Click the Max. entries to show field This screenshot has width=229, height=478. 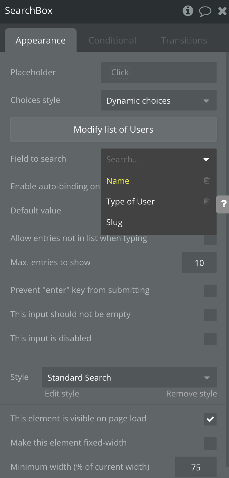point(199,263)
